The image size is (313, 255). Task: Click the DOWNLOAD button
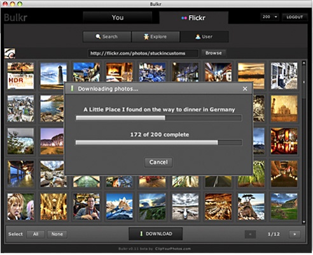156,234
